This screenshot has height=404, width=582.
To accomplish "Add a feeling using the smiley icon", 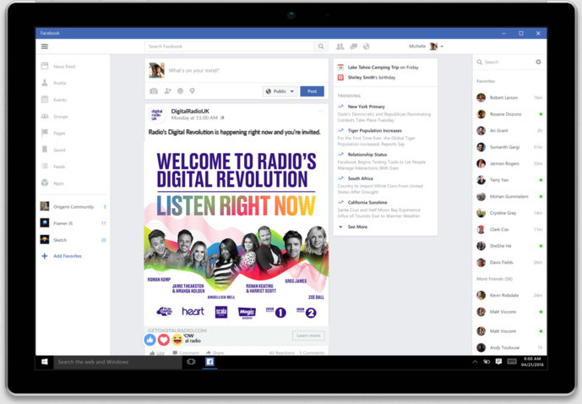I will pyautogui.click(x=180, y=91).
